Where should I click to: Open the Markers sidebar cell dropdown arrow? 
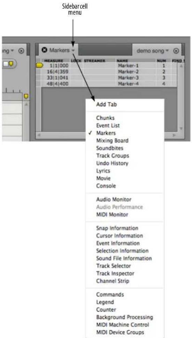pyautogui.click(x=73, y=51)
